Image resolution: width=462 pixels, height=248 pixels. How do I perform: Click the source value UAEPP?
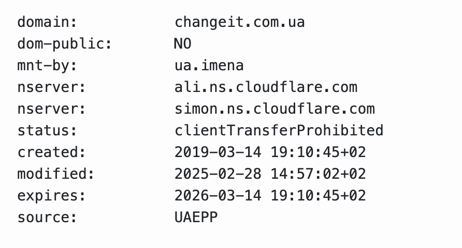click(196, 218)
